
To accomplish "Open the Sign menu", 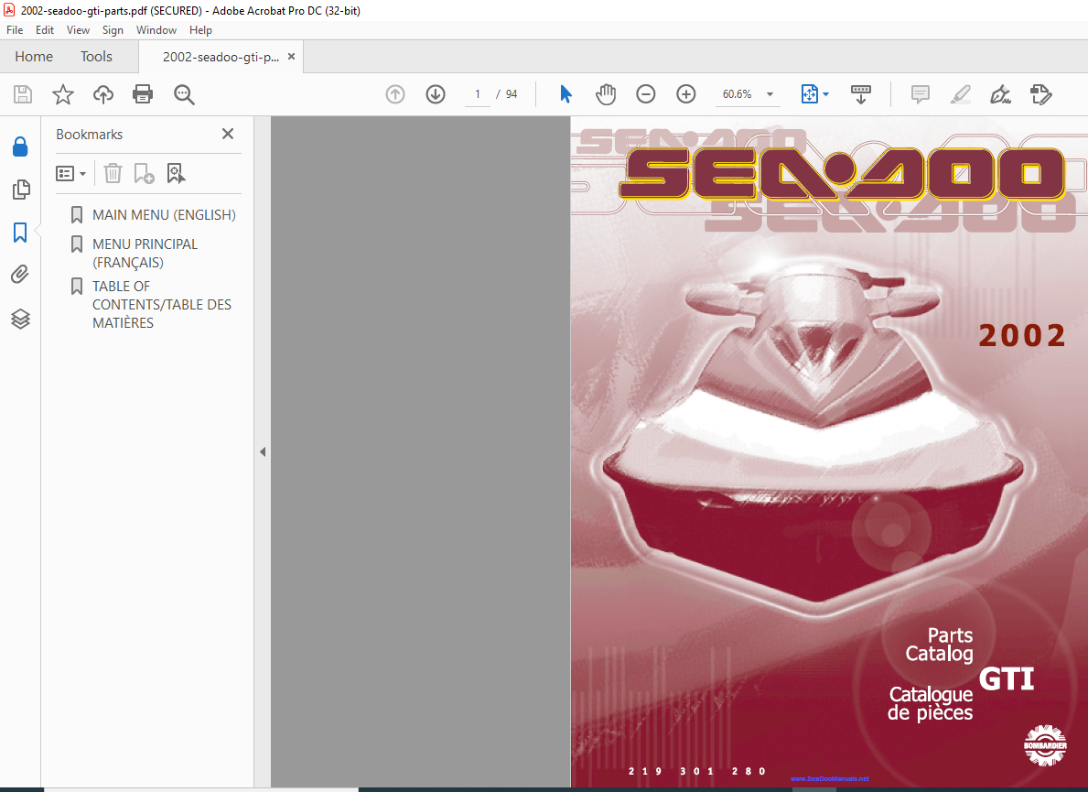I will (x=113, y=30).
